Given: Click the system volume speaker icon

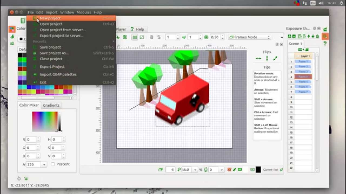Looking at the screenshot, I should 321,3.
